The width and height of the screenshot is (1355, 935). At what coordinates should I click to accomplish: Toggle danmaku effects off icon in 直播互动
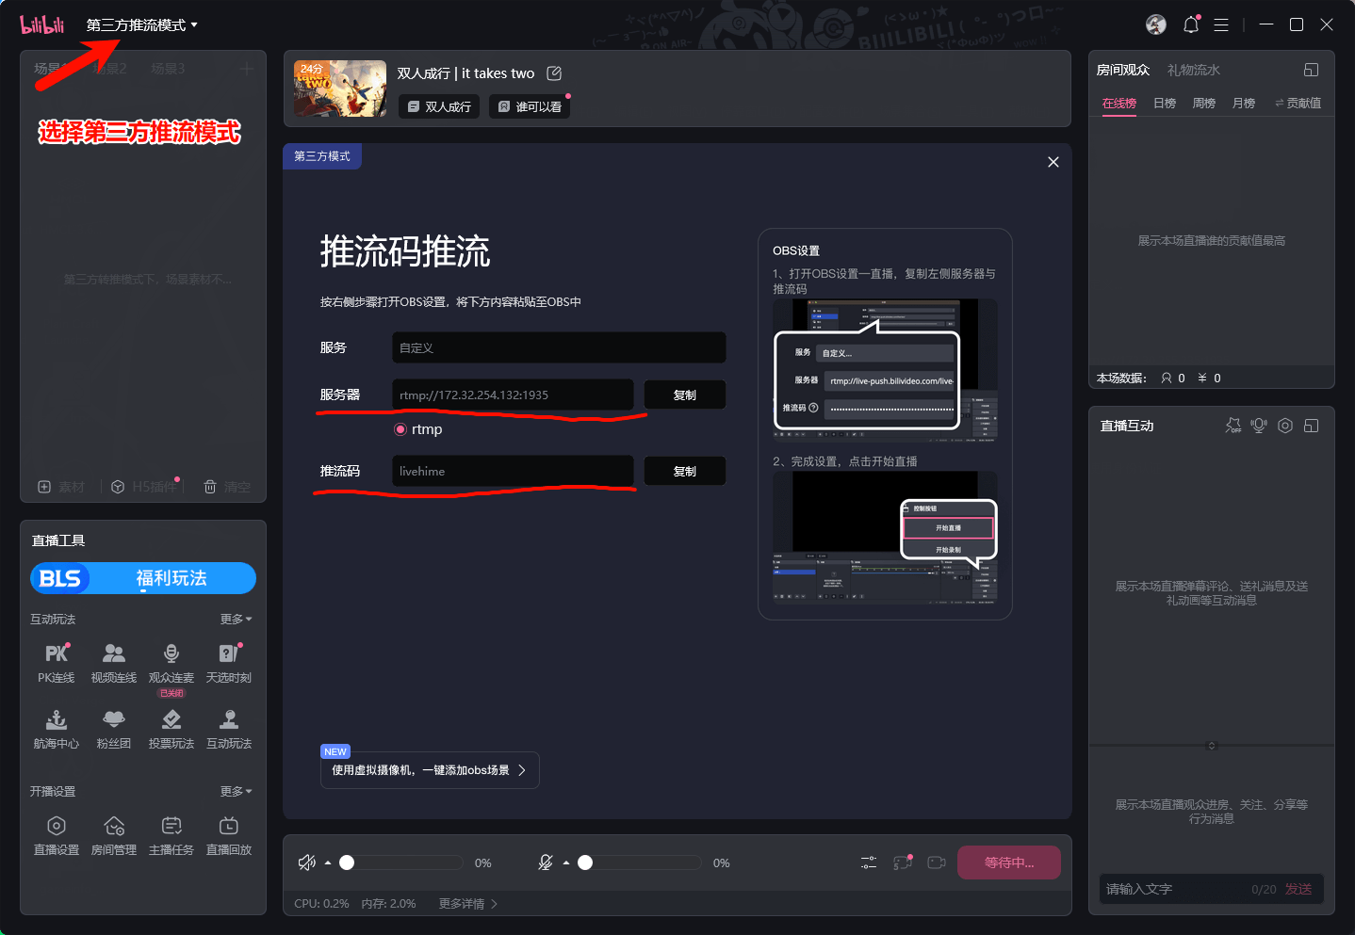coord(1233,426)
